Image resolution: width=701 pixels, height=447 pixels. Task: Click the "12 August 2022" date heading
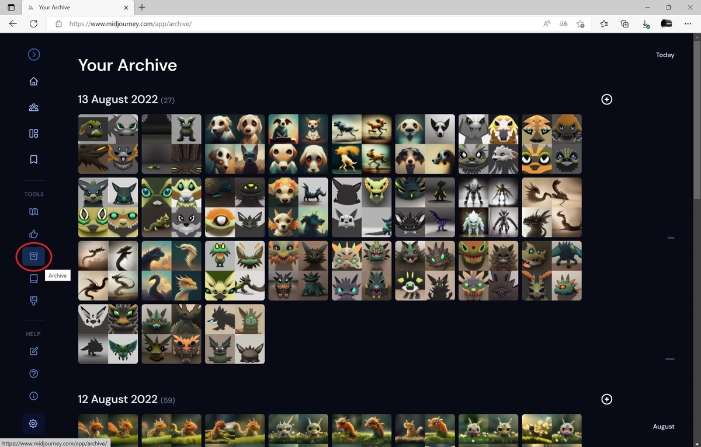click(118, 399)
